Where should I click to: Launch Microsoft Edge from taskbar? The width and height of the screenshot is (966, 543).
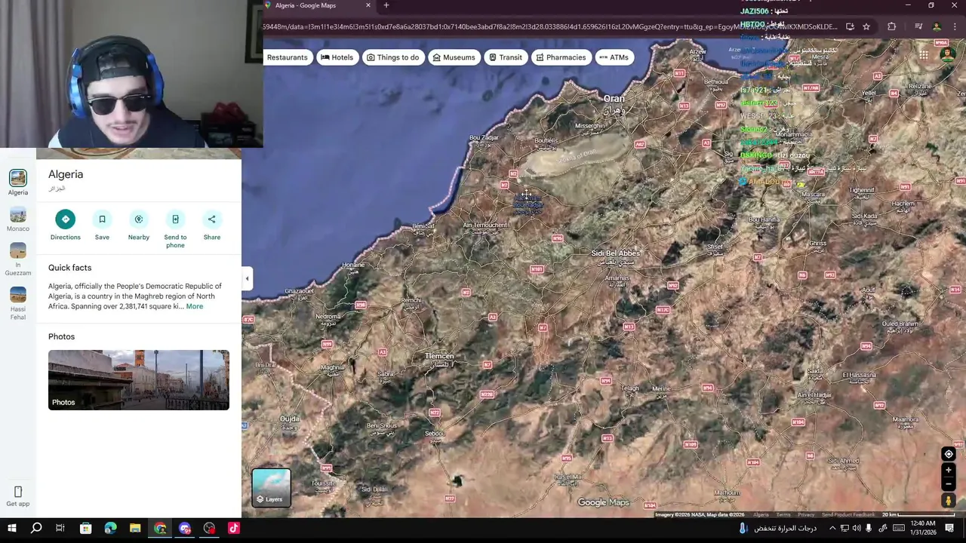coord(110,528)
